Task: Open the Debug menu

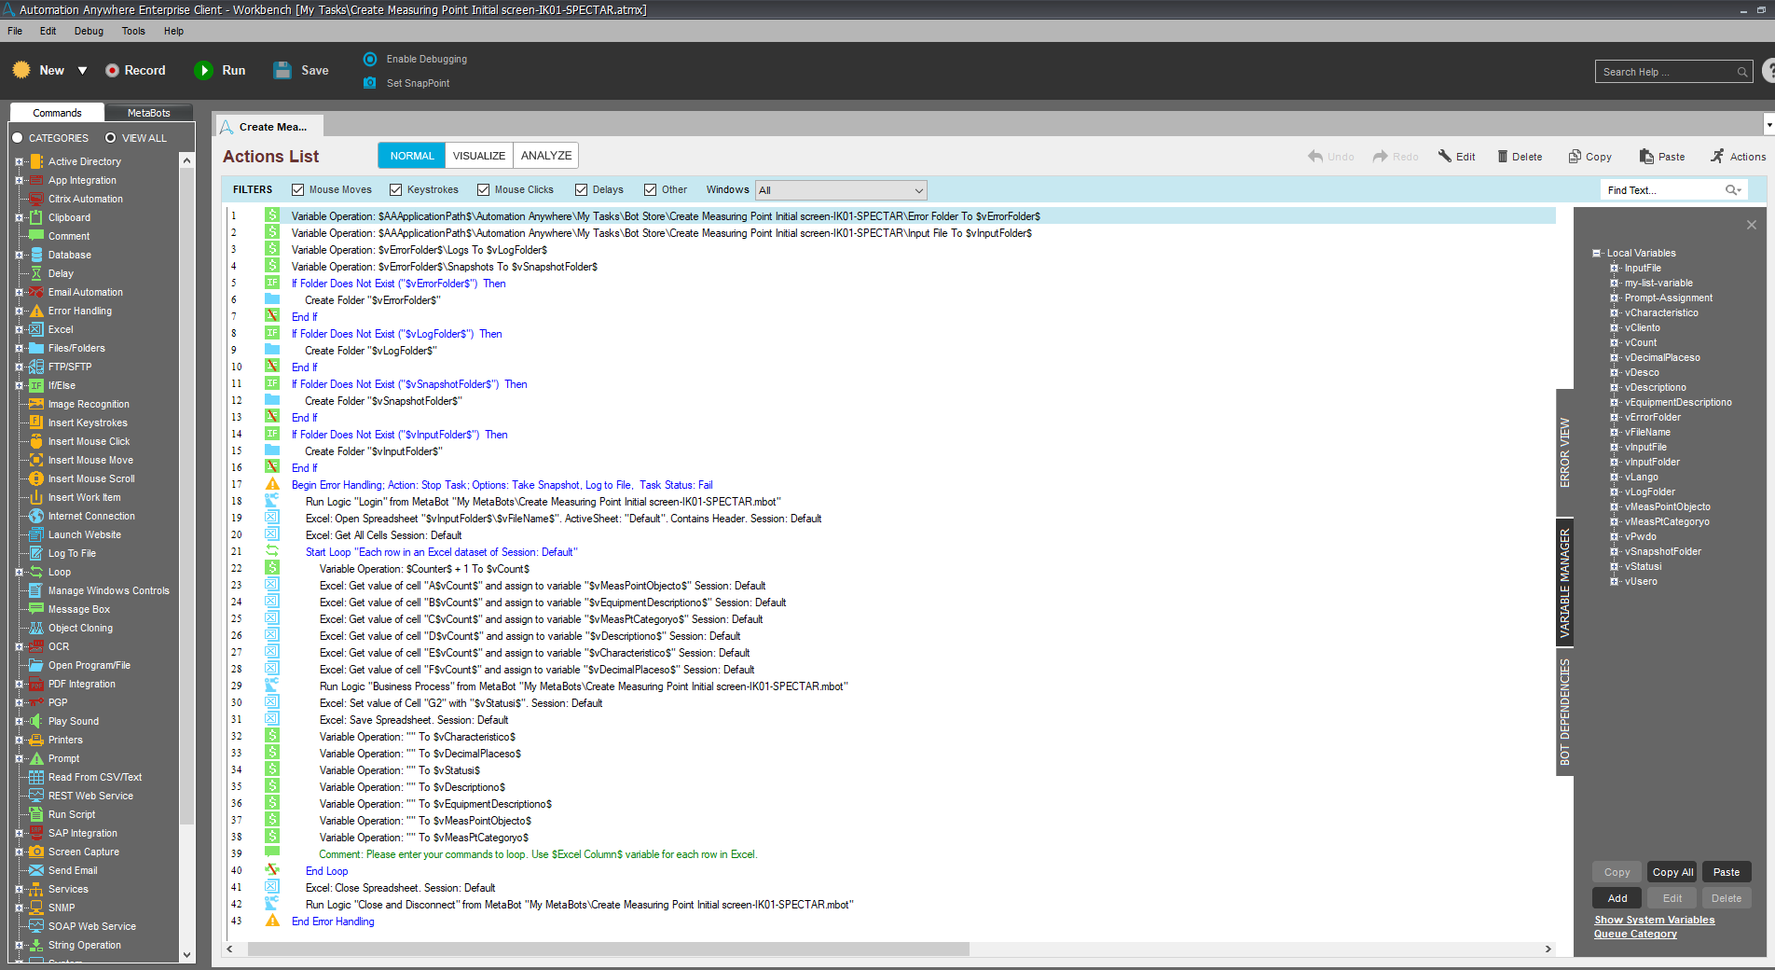Action: 89,31
